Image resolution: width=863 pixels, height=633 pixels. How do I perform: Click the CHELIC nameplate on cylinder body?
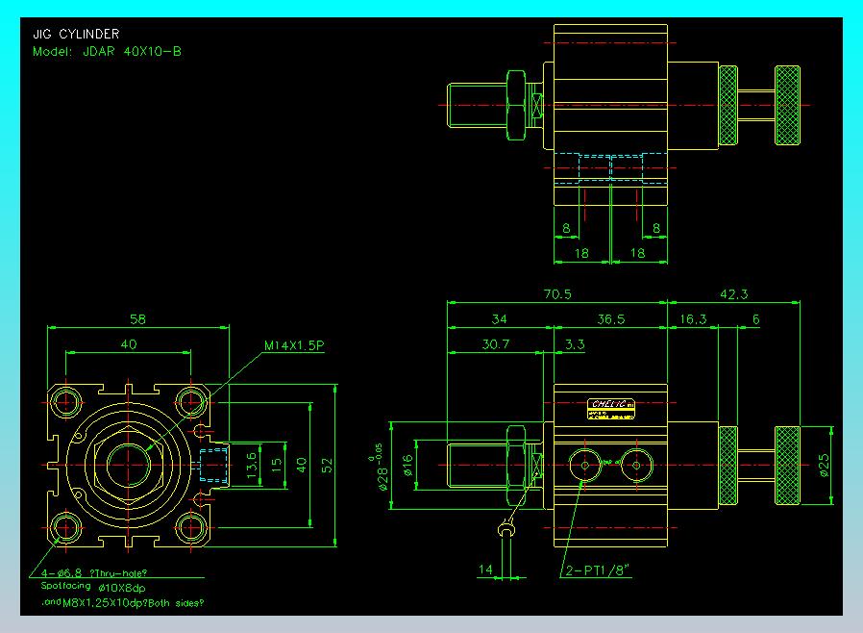[611, 409]
